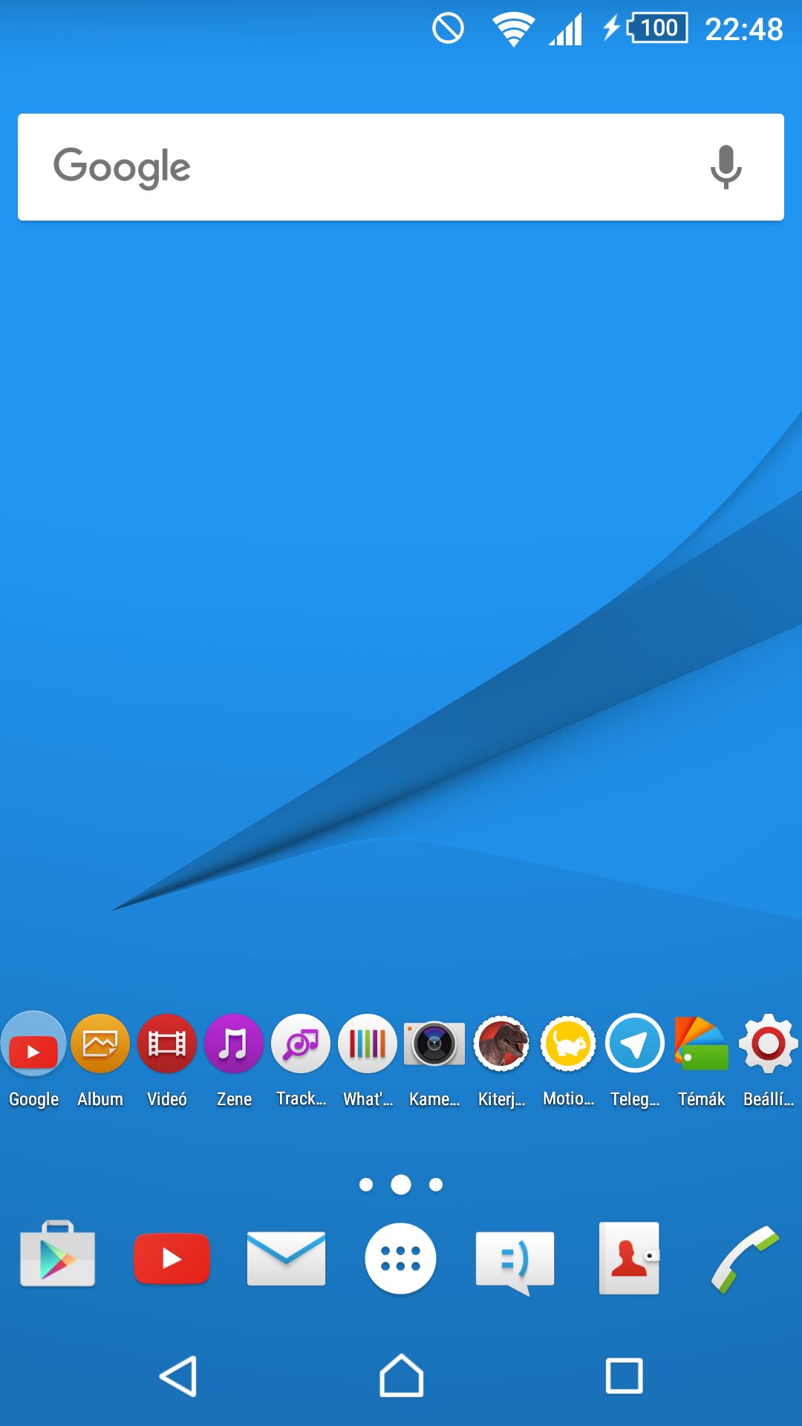The width and height of the screenshot is (802, 1426).
Task: Tap the battery 100 indicator
Action: [658, 28]
